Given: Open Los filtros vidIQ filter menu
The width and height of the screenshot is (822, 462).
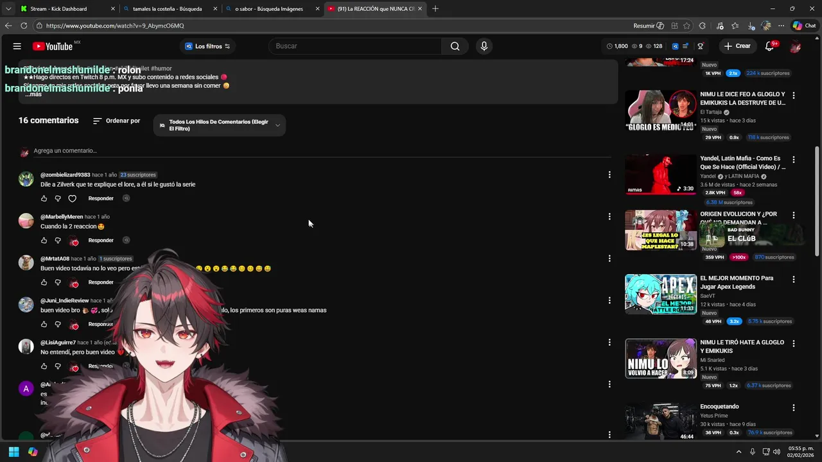Looking at the screenshot, I should click(207, 46).
